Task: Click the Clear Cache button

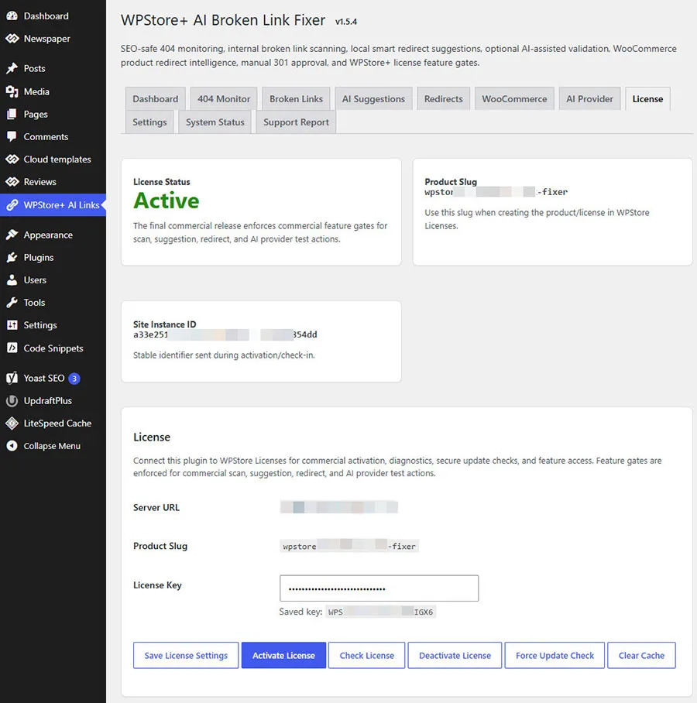Action: click(641, 655)
